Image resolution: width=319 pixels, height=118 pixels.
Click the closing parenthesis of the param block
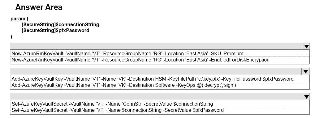(11, 36)
